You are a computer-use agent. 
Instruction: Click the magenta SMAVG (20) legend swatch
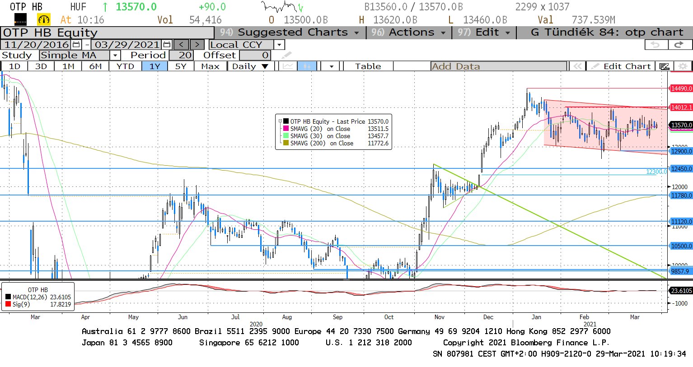point(286,129)
